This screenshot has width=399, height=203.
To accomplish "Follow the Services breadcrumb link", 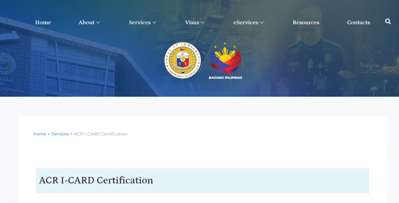I will (60, 134).
